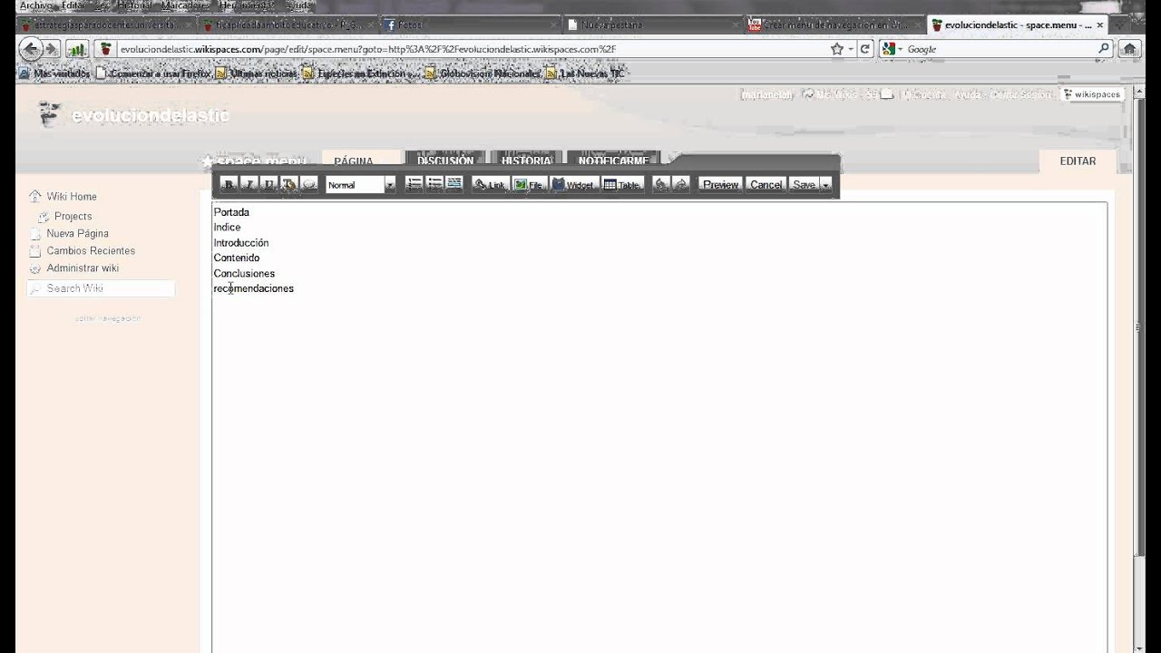Click the Link toolbar button
Viewport: 1161px width, 653px height.
490,184
